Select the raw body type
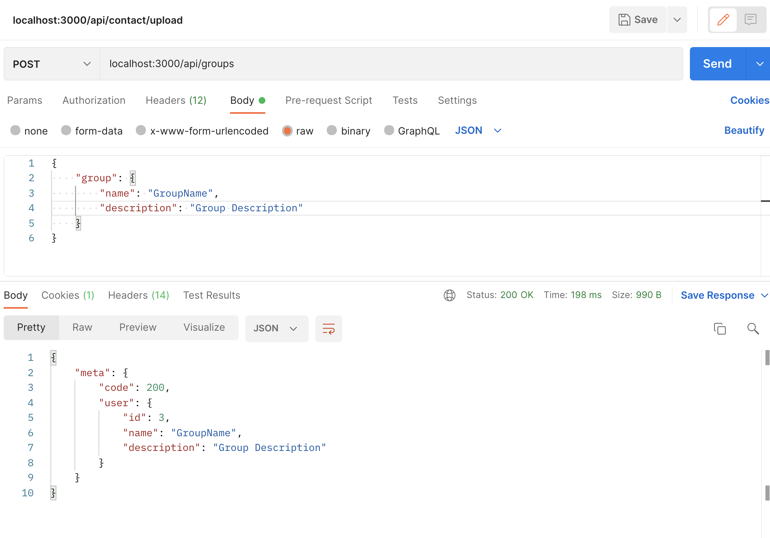This screenshot has width=770, height=538. (x=287, y=131)
